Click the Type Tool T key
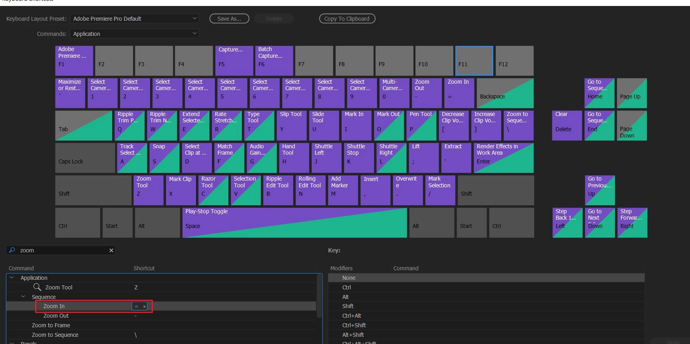 [259, 126]
